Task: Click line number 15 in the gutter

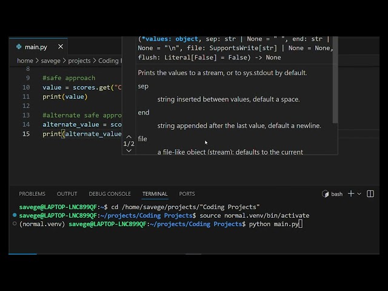Action: pyautogui.click(x=26, y=134)
